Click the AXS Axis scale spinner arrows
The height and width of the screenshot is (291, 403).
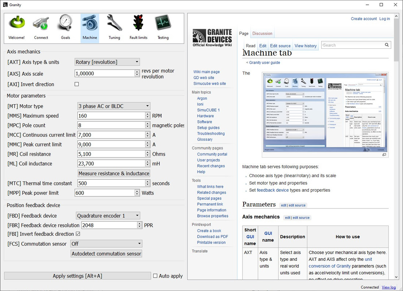pos(137,73)
